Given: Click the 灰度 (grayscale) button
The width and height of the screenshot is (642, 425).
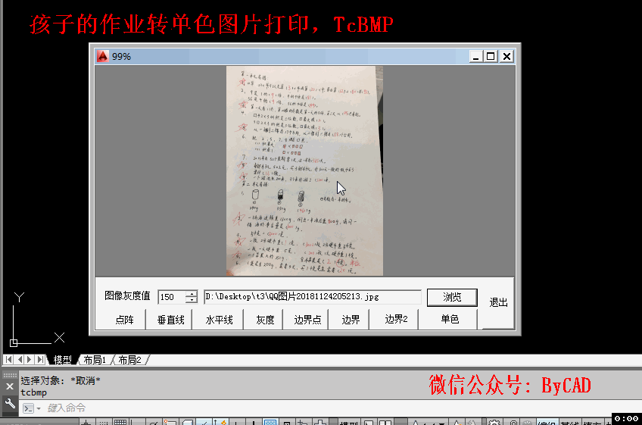Looking at the screenshot, I should point(265,320).
